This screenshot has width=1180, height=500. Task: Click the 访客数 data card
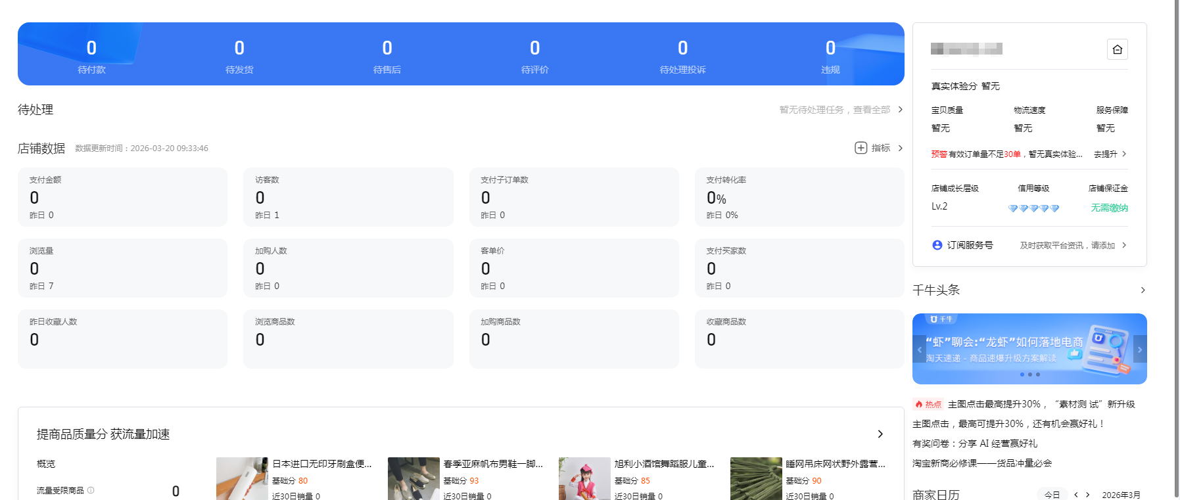[348, 197]
